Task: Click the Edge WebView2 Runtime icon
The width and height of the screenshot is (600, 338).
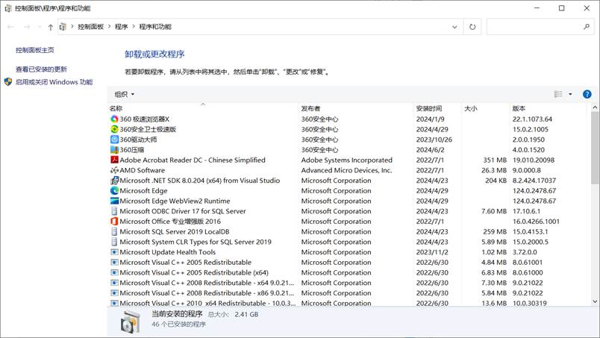Action: click(x=114, y=201)
